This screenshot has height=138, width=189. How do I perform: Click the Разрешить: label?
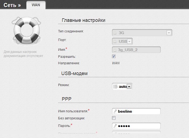pyautogui.click(x=67, y=57)
